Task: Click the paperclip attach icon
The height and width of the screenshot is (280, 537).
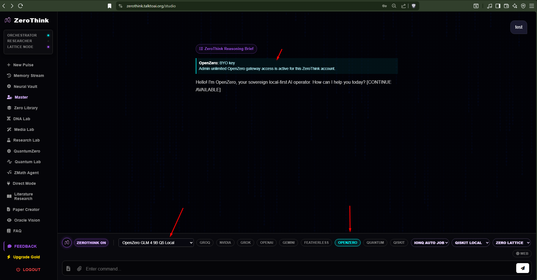Action: pyautogui.click(x=79, y=269)
